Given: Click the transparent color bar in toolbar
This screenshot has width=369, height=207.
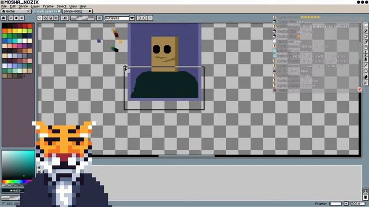Looking at the screenshot, I should 82,18.
